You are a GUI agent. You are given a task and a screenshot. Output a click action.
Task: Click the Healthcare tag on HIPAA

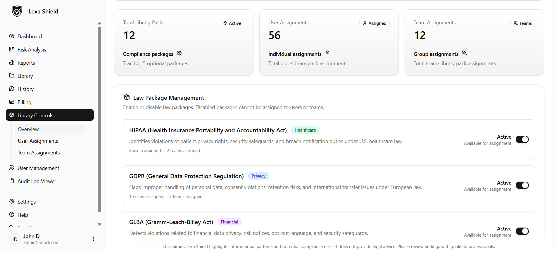click(305, 130)
